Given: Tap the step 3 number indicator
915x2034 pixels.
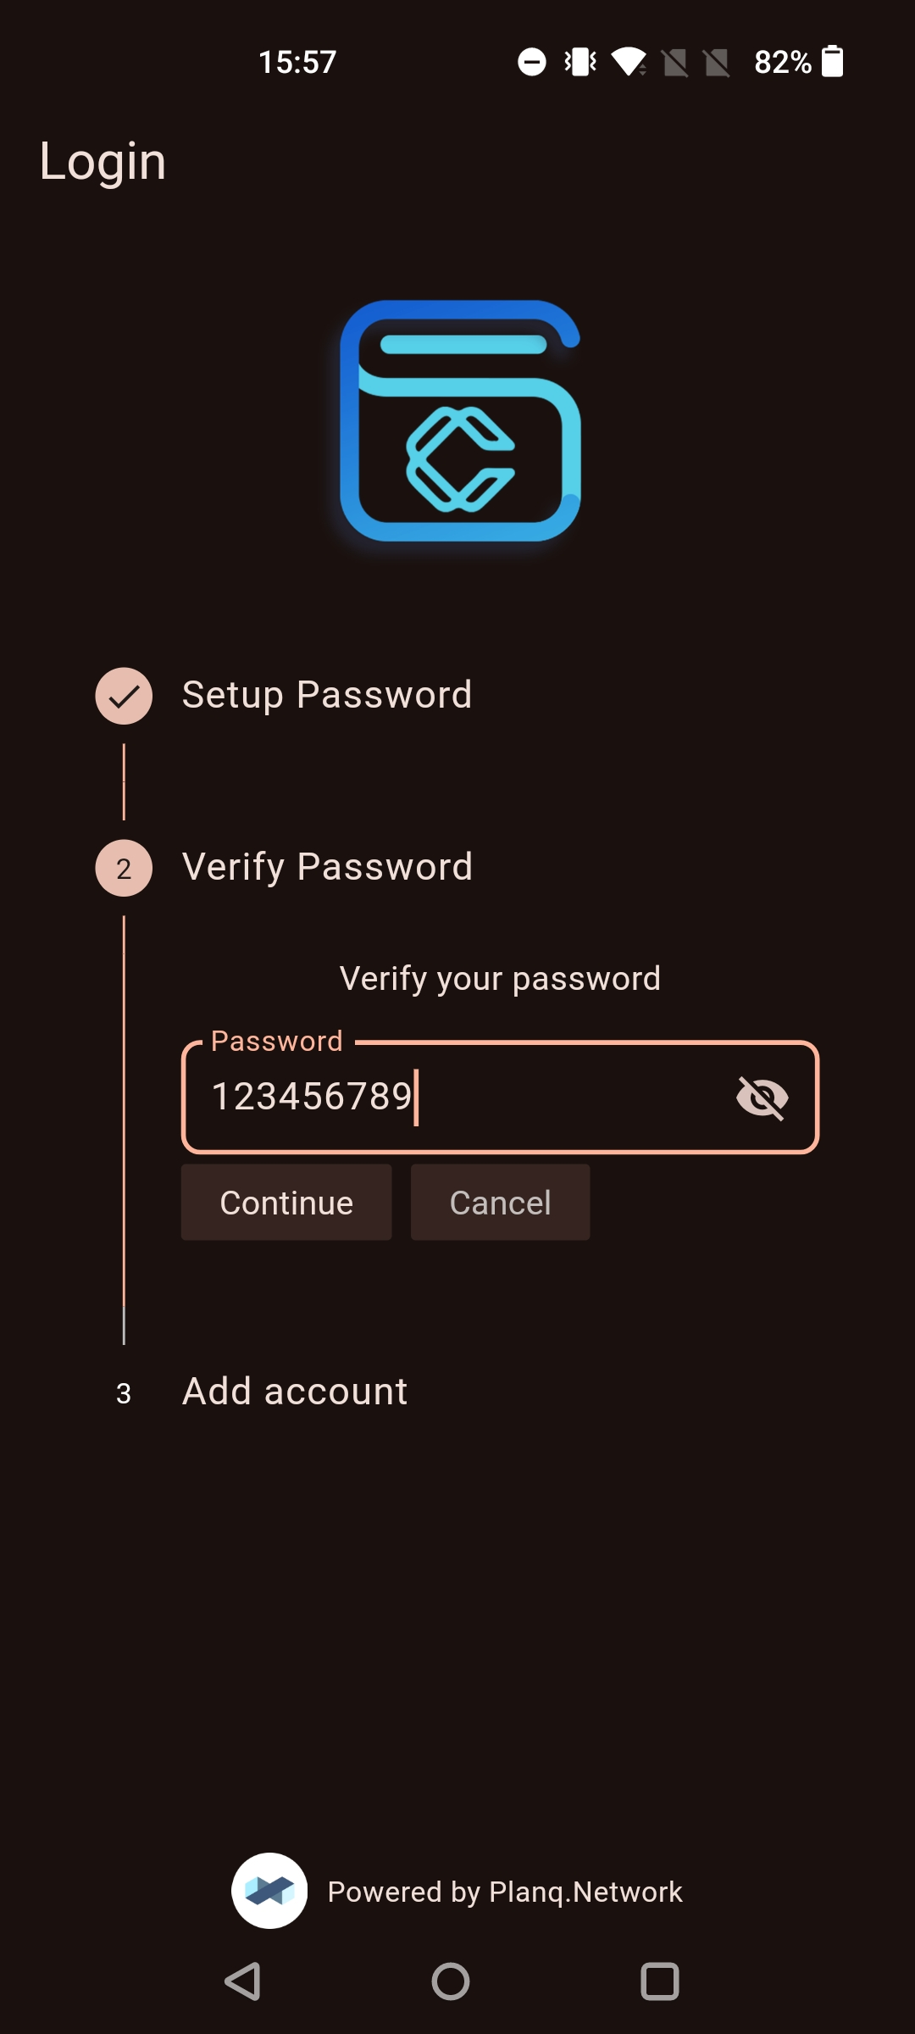Looking at the screenshot, I should click(x=124, y=1393).
